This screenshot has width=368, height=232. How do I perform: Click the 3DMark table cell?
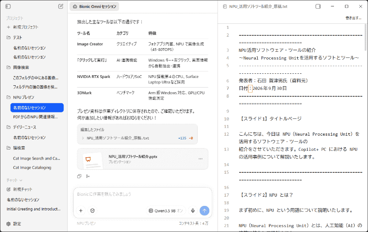click(84, 93)
